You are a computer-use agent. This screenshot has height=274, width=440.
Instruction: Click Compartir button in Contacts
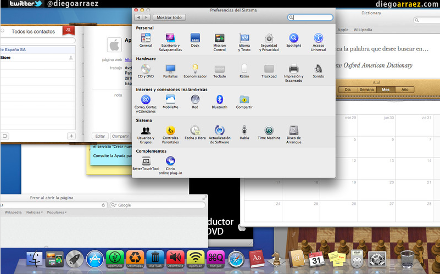(x=120, y=136)
